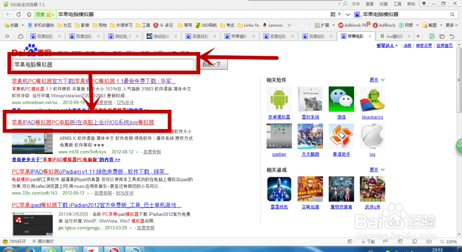
Task: Open a new tab with the plus icon
Action: coord(418,36)
